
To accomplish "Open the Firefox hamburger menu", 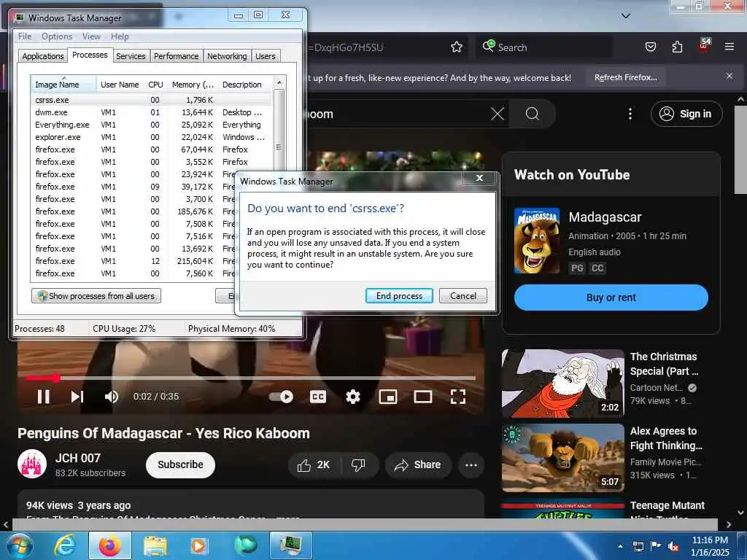I will (729, 47).
